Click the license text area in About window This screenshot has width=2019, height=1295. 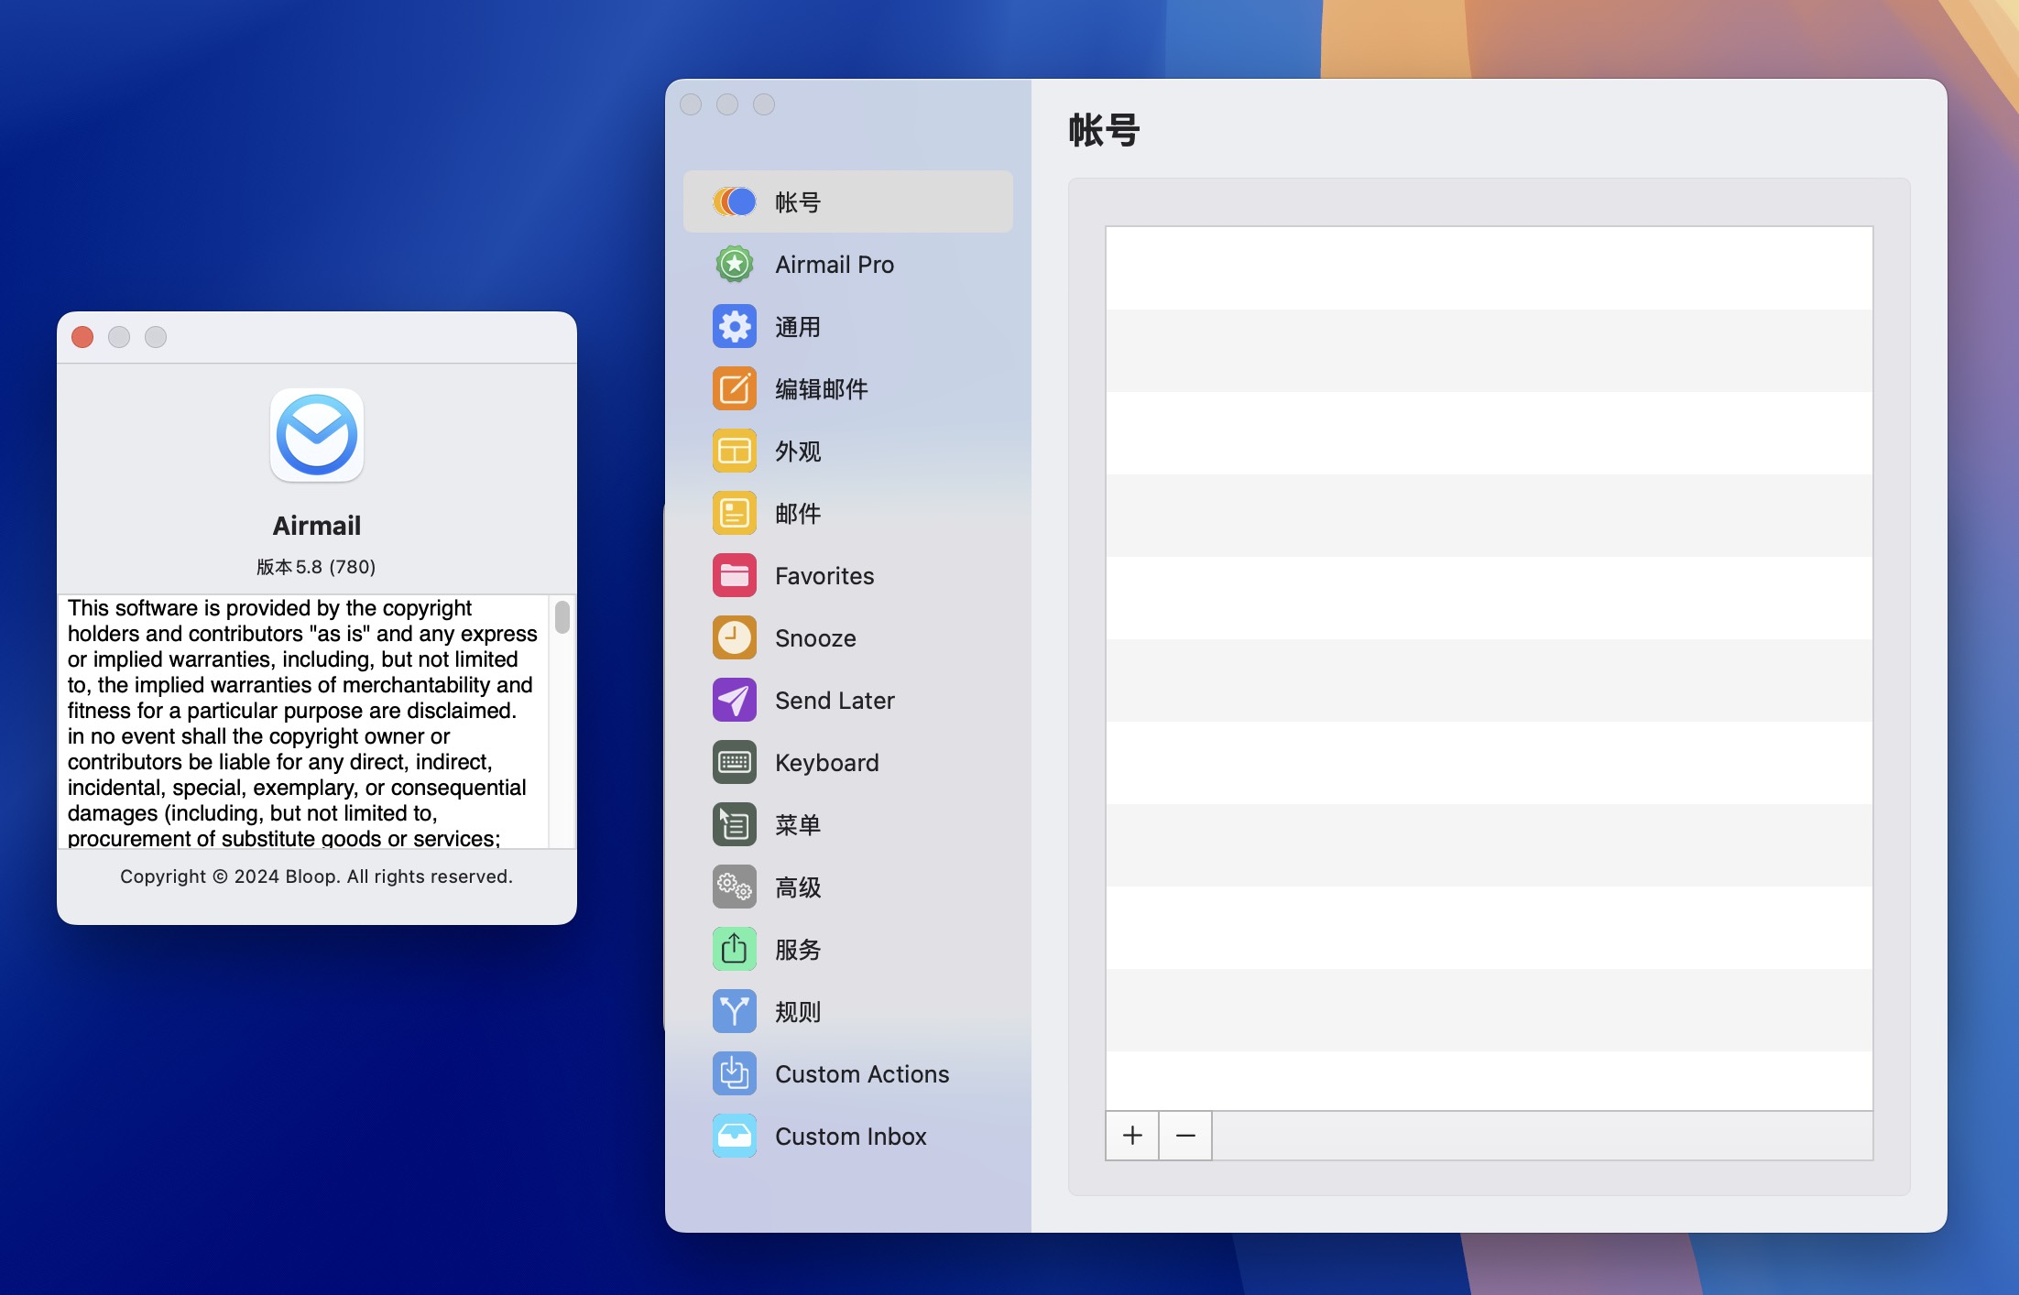point(304,722)
